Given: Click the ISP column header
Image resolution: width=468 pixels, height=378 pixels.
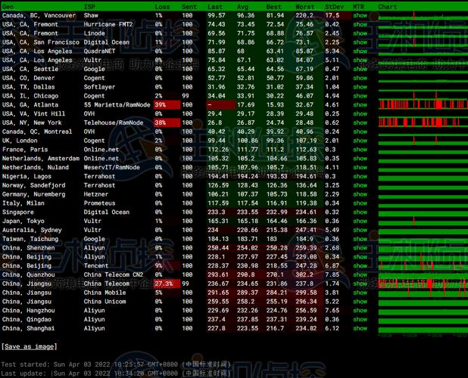Looking at the screenshot, I should point(89,7).
